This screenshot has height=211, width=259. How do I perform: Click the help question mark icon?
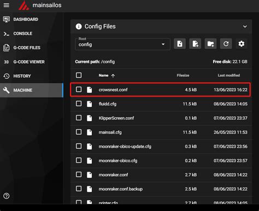tap(7, 196)
